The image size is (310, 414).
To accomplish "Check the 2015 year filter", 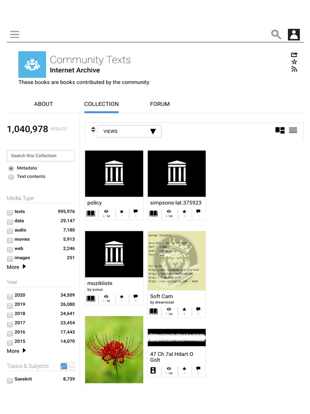I will [10, 343].
